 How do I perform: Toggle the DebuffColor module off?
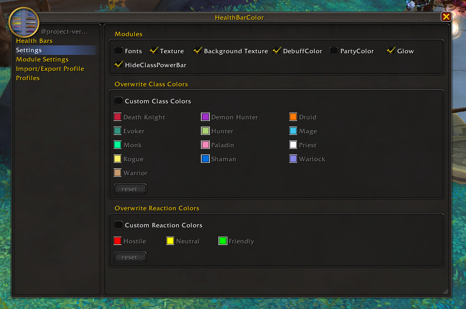(277, 51)
